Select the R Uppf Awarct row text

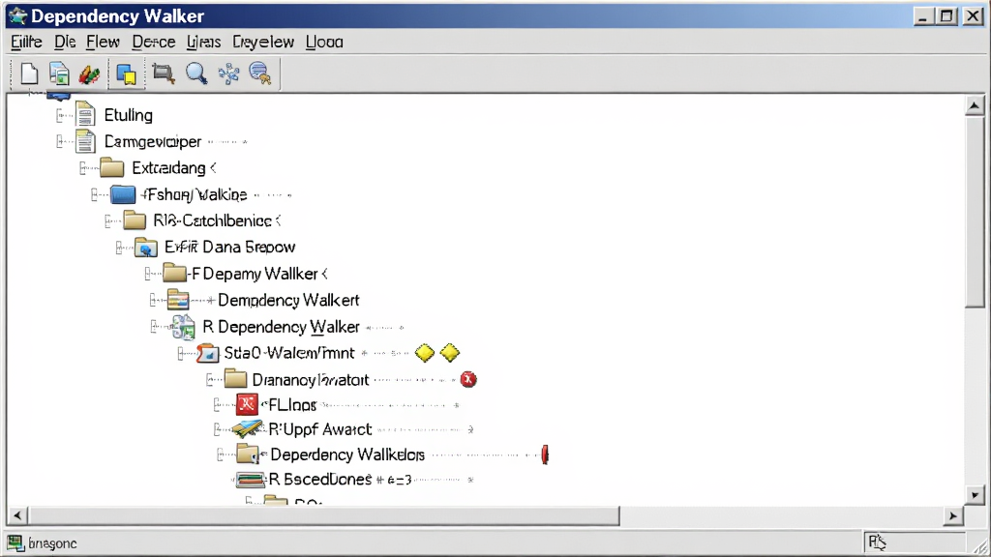(x=319, y=429)
